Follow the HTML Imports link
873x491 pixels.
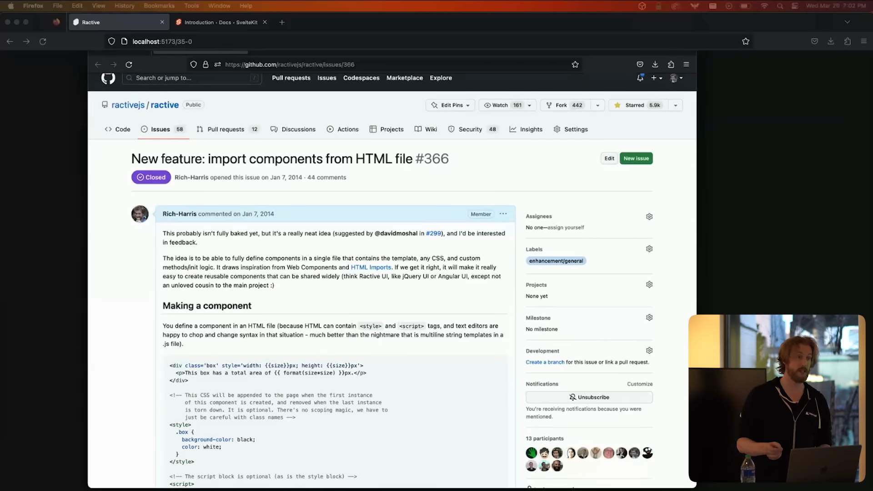tap(371, 267)
